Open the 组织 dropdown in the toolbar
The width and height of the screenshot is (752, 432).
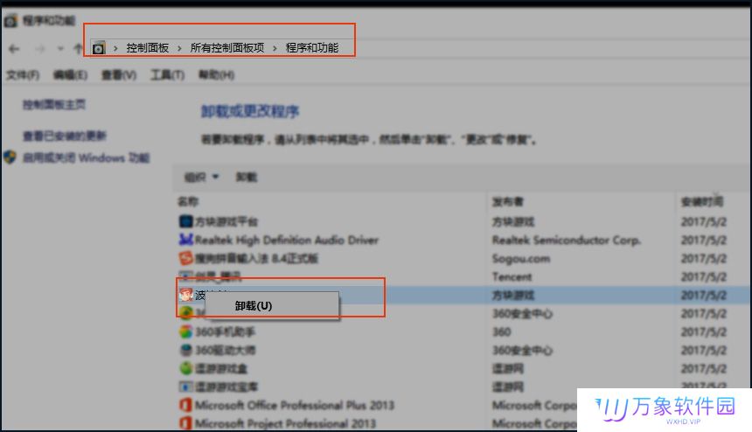pos(201,178)
